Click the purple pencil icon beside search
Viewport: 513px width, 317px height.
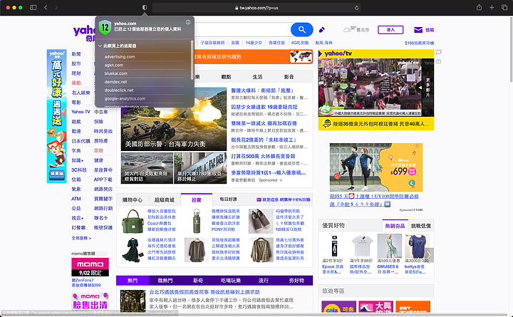pos(322,30)
